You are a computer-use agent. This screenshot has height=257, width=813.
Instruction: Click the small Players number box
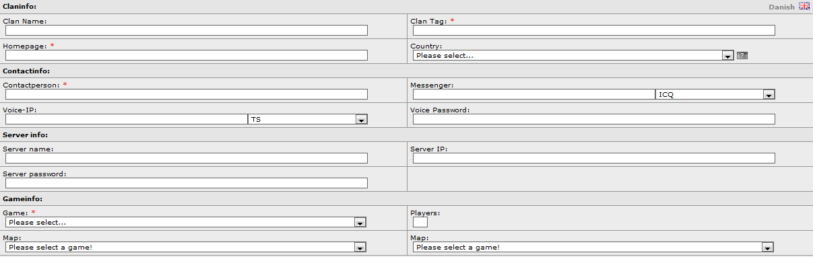(420, 222)
